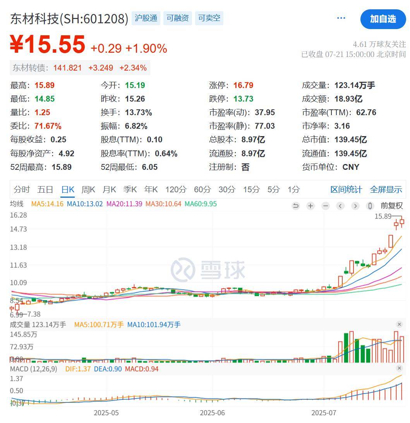
Task: Switch to the 120分 interval tab
Action: [176, 189]
